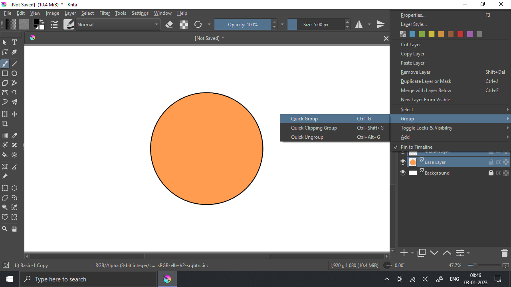Viewport: 511px width, 287px height.
Task: Adjust the Opacity 100% slider
Action: (x=243, y=24)
